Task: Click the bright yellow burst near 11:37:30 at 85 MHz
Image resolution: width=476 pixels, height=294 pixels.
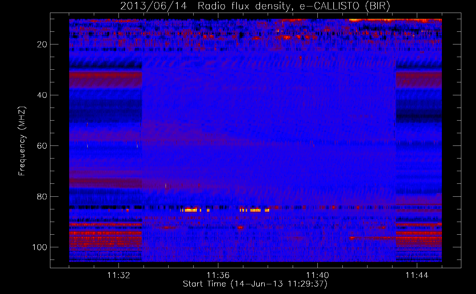Action: [255, 210]
